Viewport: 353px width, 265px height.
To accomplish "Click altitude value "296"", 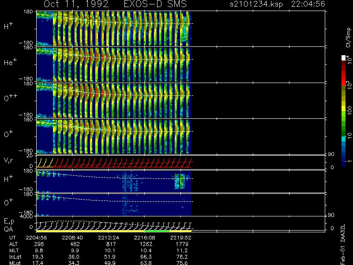I will tap(39, 244).
